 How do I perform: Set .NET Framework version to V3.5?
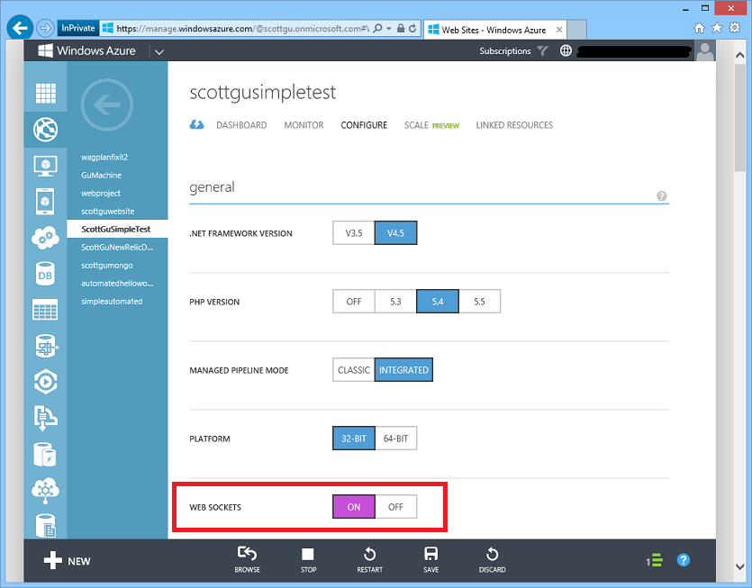coord(353,233)
